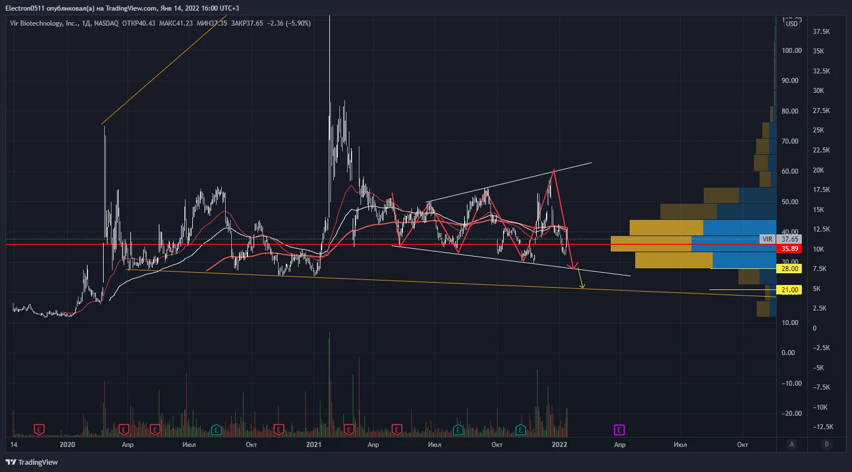Click the 2021 label on the time axis
The image size is (852, 472).
point(314,445)
